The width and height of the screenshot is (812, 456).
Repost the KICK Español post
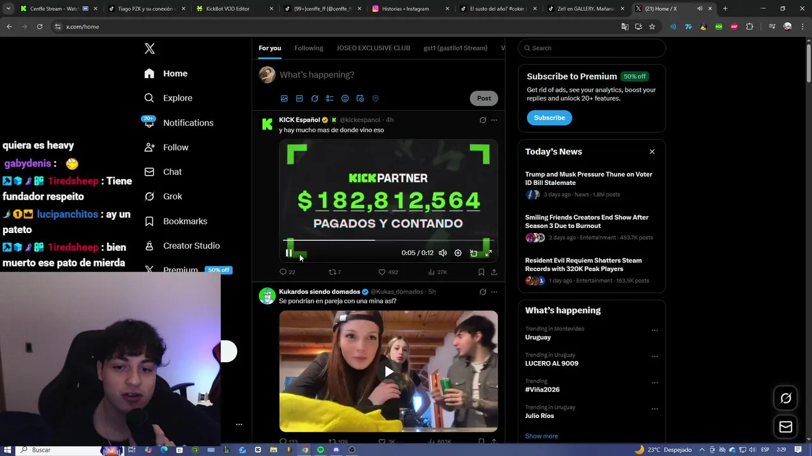[334, 272]
